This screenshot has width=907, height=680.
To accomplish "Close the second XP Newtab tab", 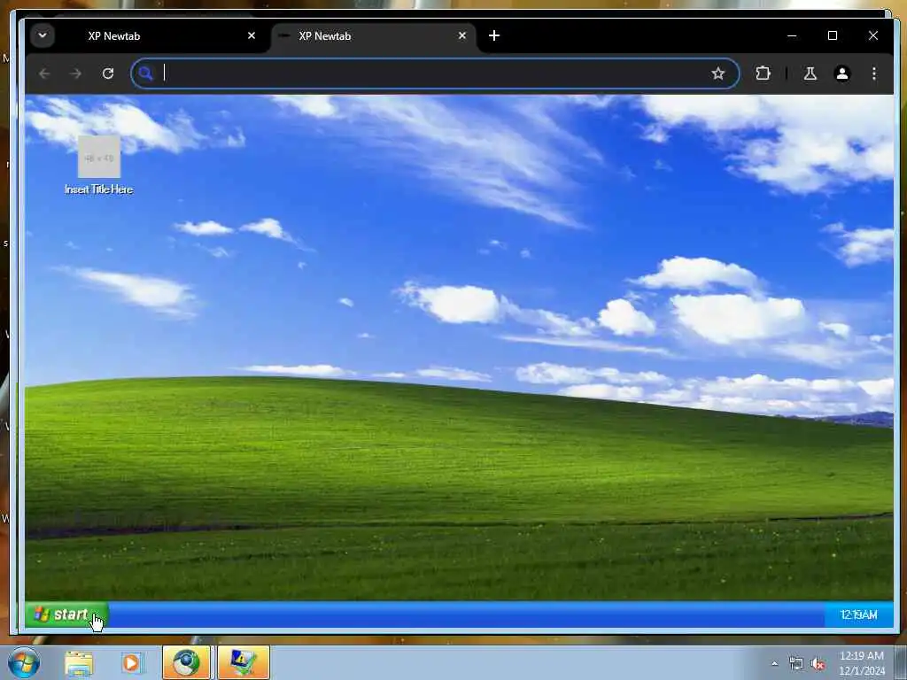I will [462, 35].
